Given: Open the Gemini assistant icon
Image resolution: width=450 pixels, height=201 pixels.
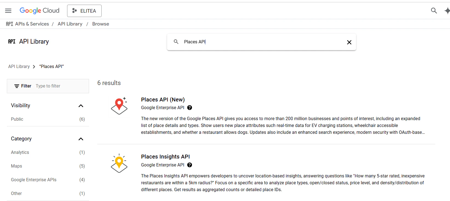Looking at the screenshot, I should pos(446,10).
